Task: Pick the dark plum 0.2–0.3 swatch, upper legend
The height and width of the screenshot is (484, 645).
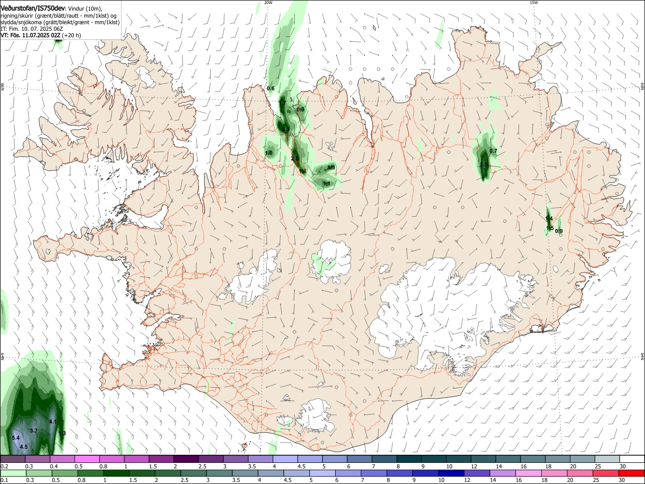Action: (x=13, y=459)
